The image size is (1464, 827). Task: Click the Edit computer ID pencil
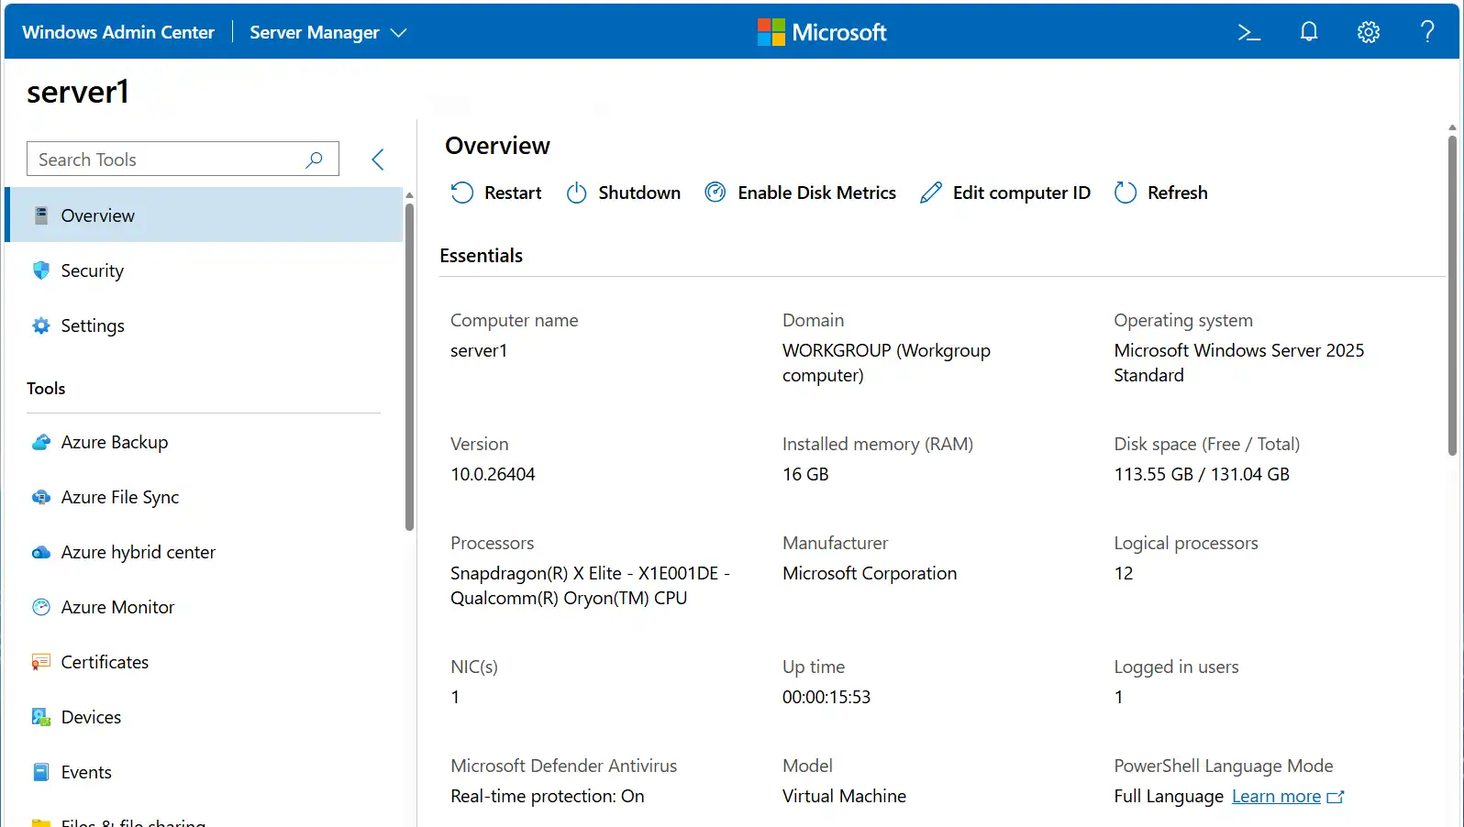point(931,193)
